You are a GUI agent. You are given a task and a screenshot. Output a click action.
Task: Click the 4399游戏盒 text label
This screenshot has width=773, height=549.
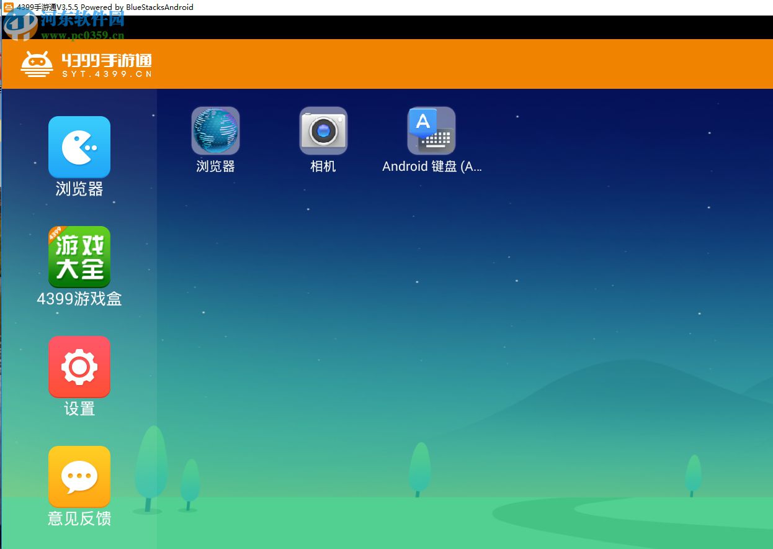click(79, 299)
